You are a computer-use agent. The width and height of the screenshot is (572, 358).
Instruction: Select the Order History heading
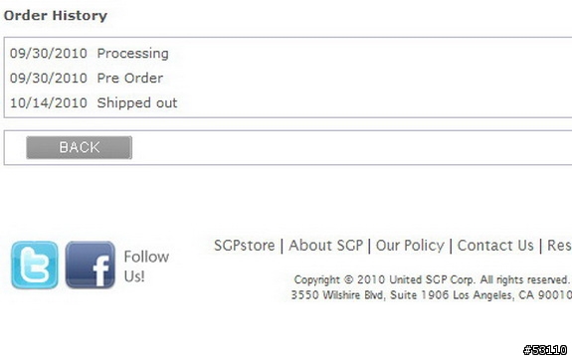pyautogui.click(x=56, y=16)
